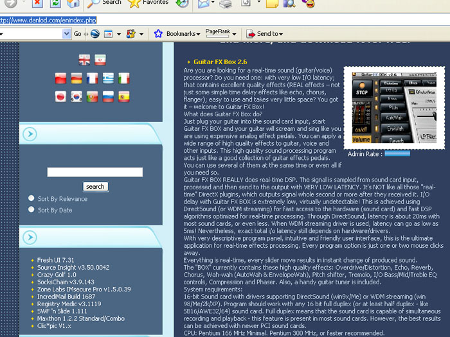Open Fresh UI 7.31 link
450x337 pixels.
coord(56,260)
